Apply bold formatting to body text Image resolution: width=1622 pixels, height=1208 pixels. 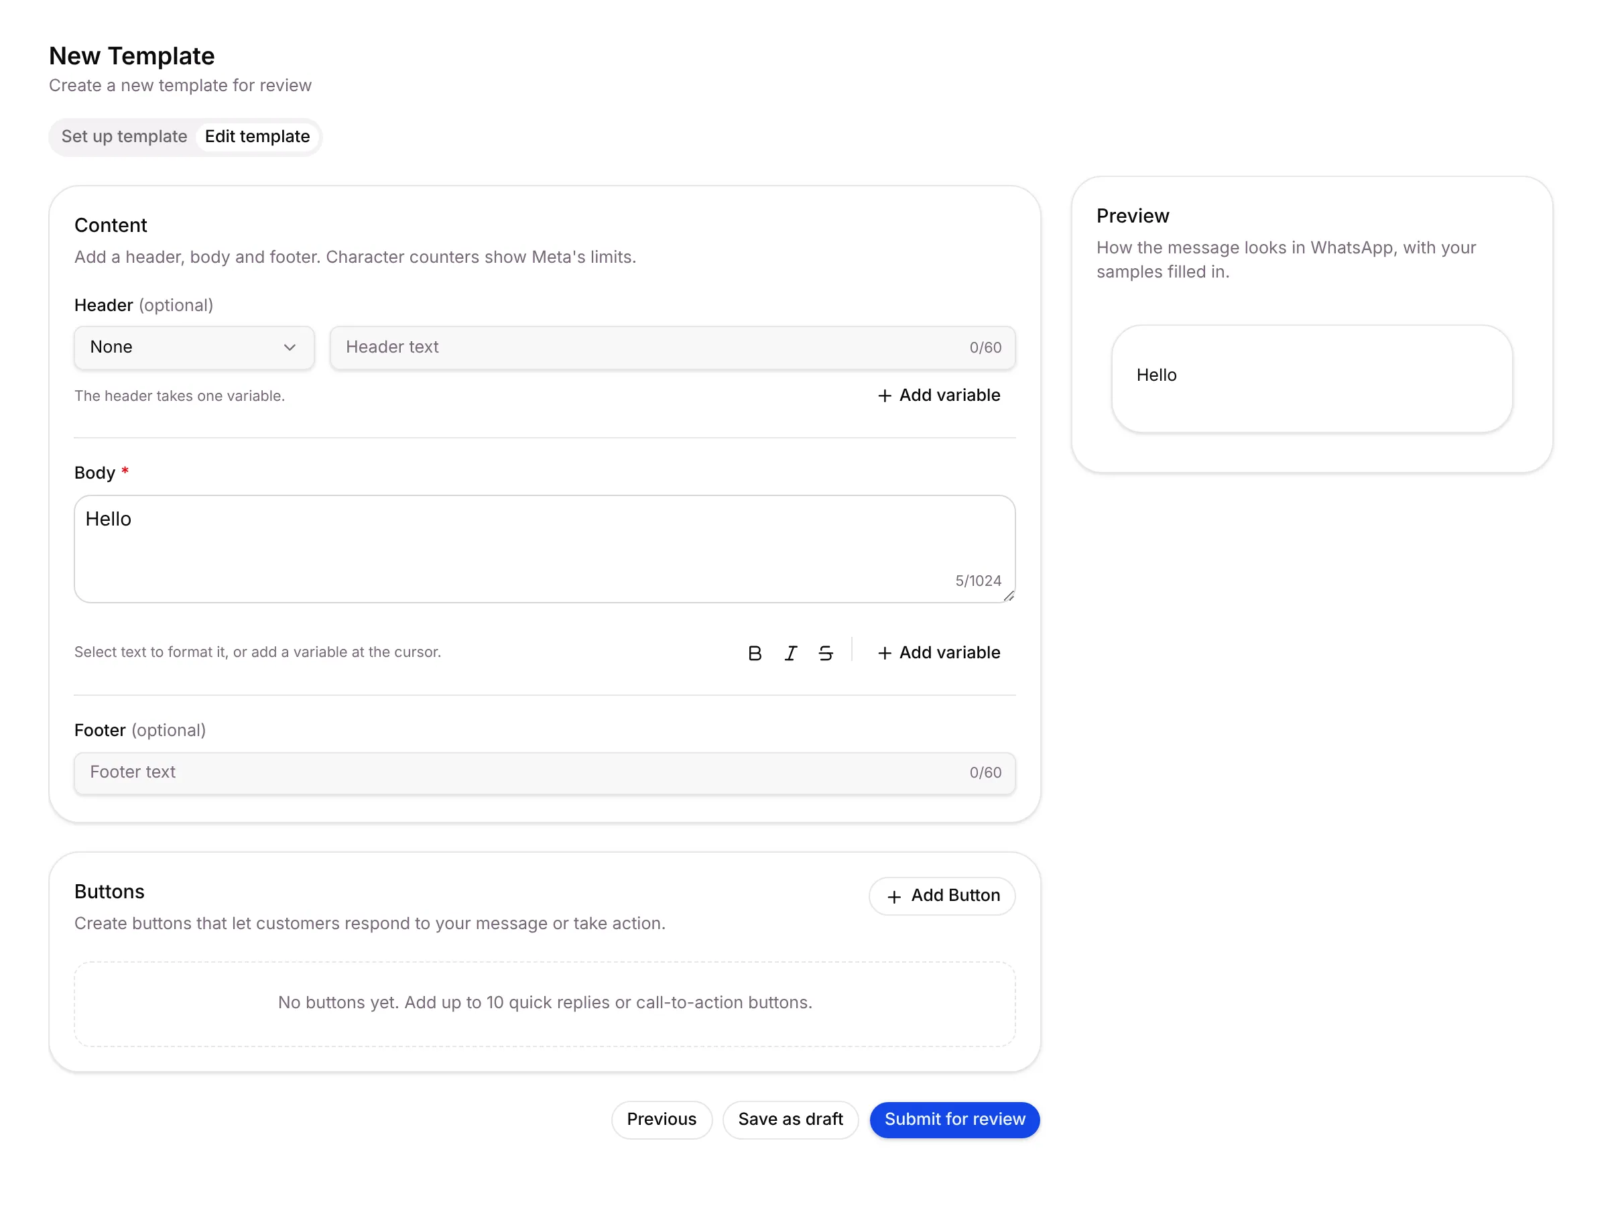754,653
